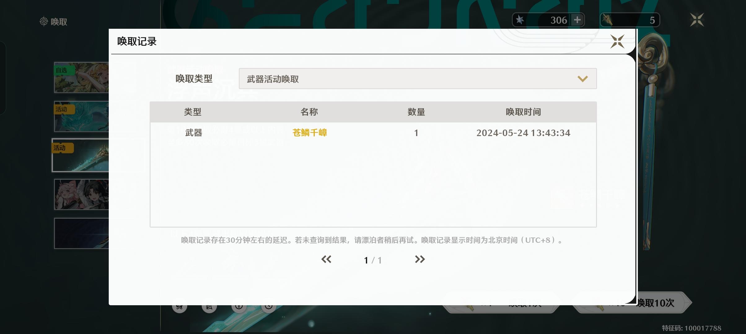The image size is (746, 334).
Task: Click the gold chevron on type selector
Action: (582, 79)
